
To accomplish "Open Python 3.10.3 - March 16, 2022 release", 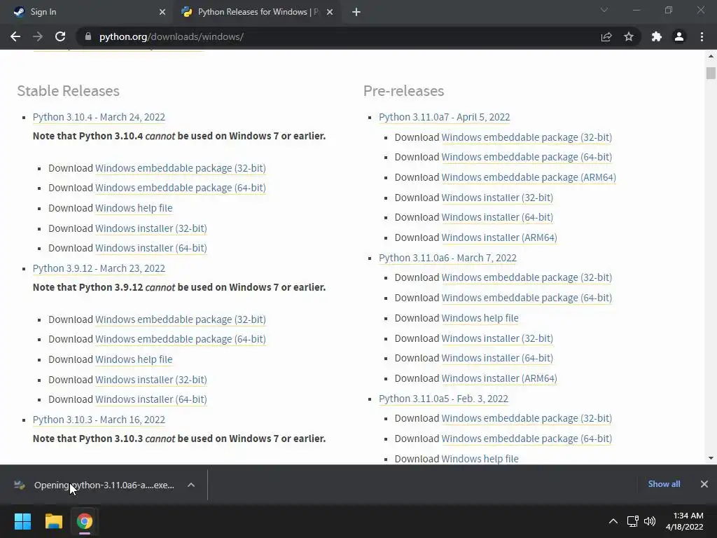I will coord(99,420).
